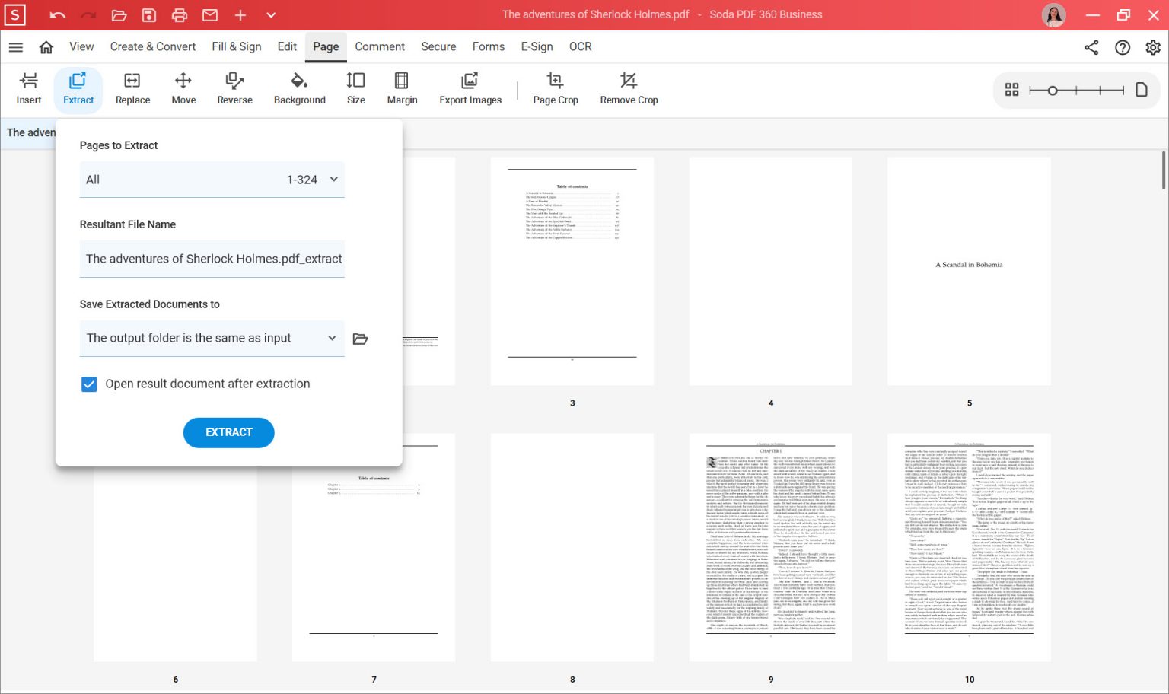Open the page Size tool
The height and width of the screenshot is (694, 1169).
click(x=355, y=88)
